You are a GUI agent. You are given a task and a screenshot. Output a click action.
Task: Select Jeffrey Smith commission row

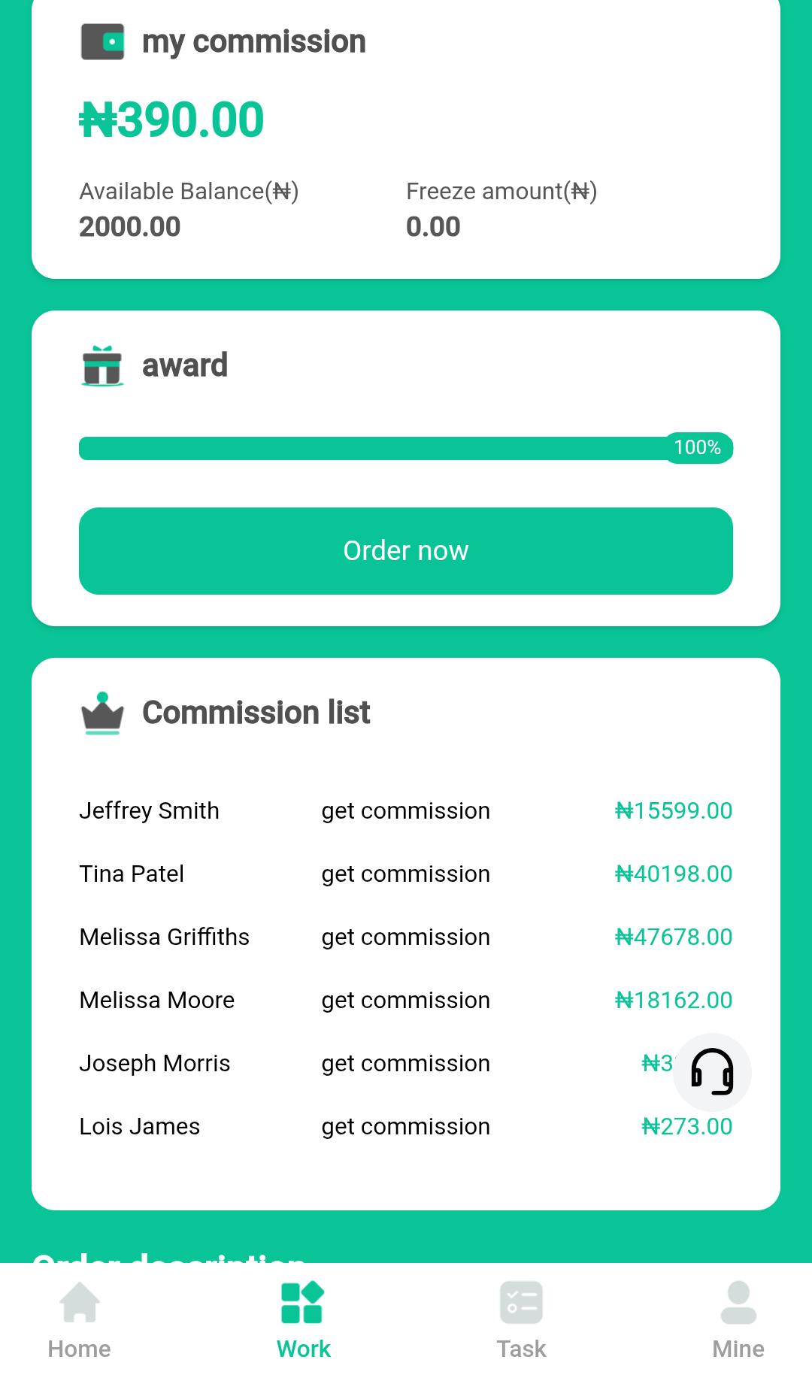[150, 811]
